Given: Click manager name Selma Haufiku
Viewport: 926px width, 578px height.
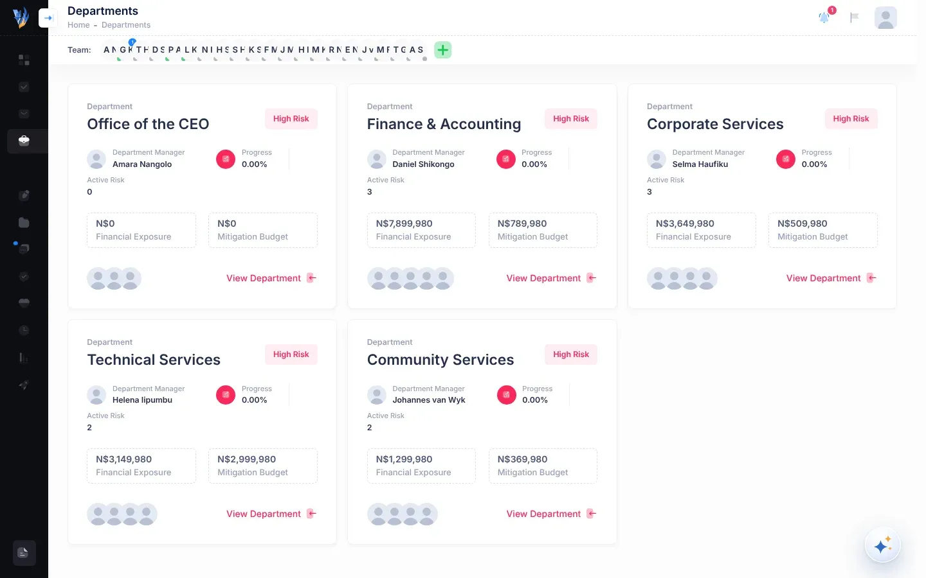Looking at the screenshot, I should click(x=700, y=164).
